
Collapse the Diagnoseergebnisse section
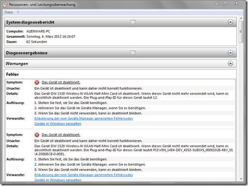pyautogui.click(x=230, y=53)
